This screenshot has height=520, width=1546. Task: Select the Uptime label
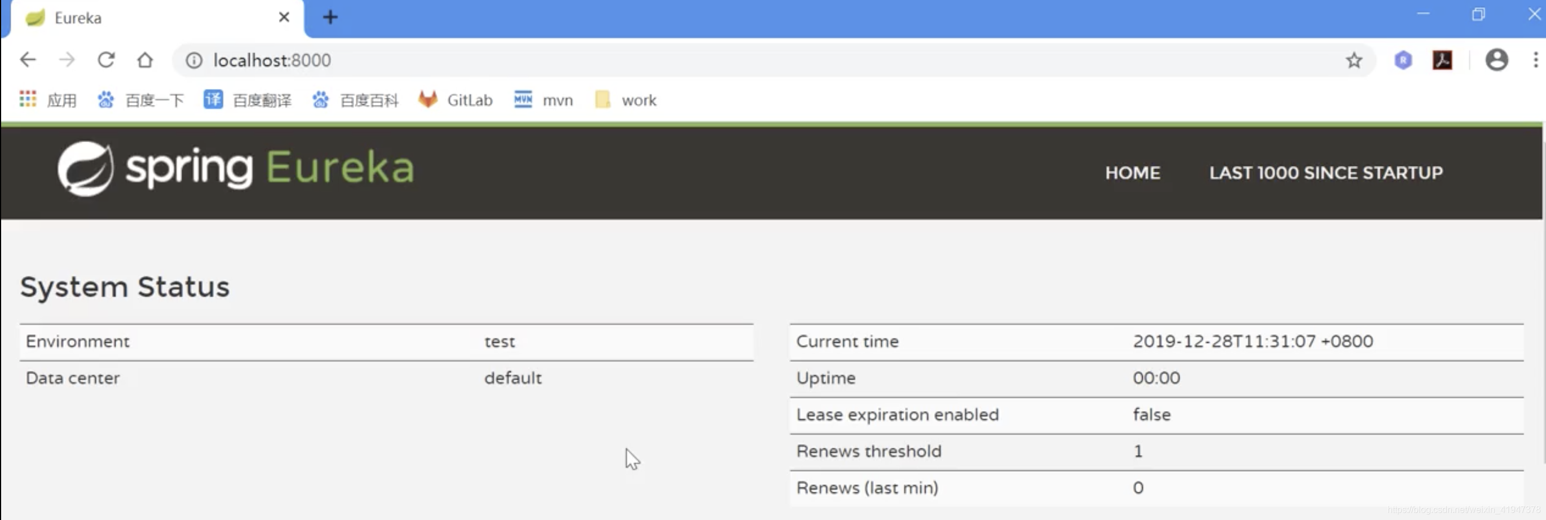pyautogui.click(x=825, y=378)
